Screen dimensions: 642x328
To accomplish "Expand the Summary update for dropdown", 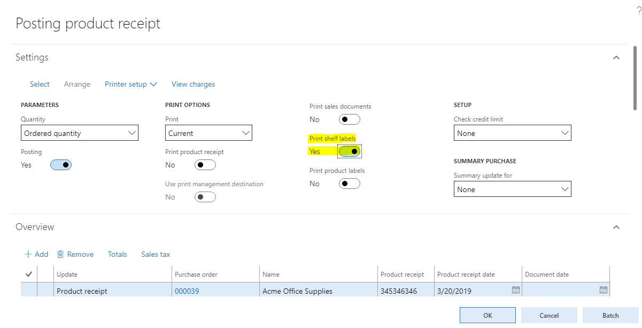I will point(512,189).
